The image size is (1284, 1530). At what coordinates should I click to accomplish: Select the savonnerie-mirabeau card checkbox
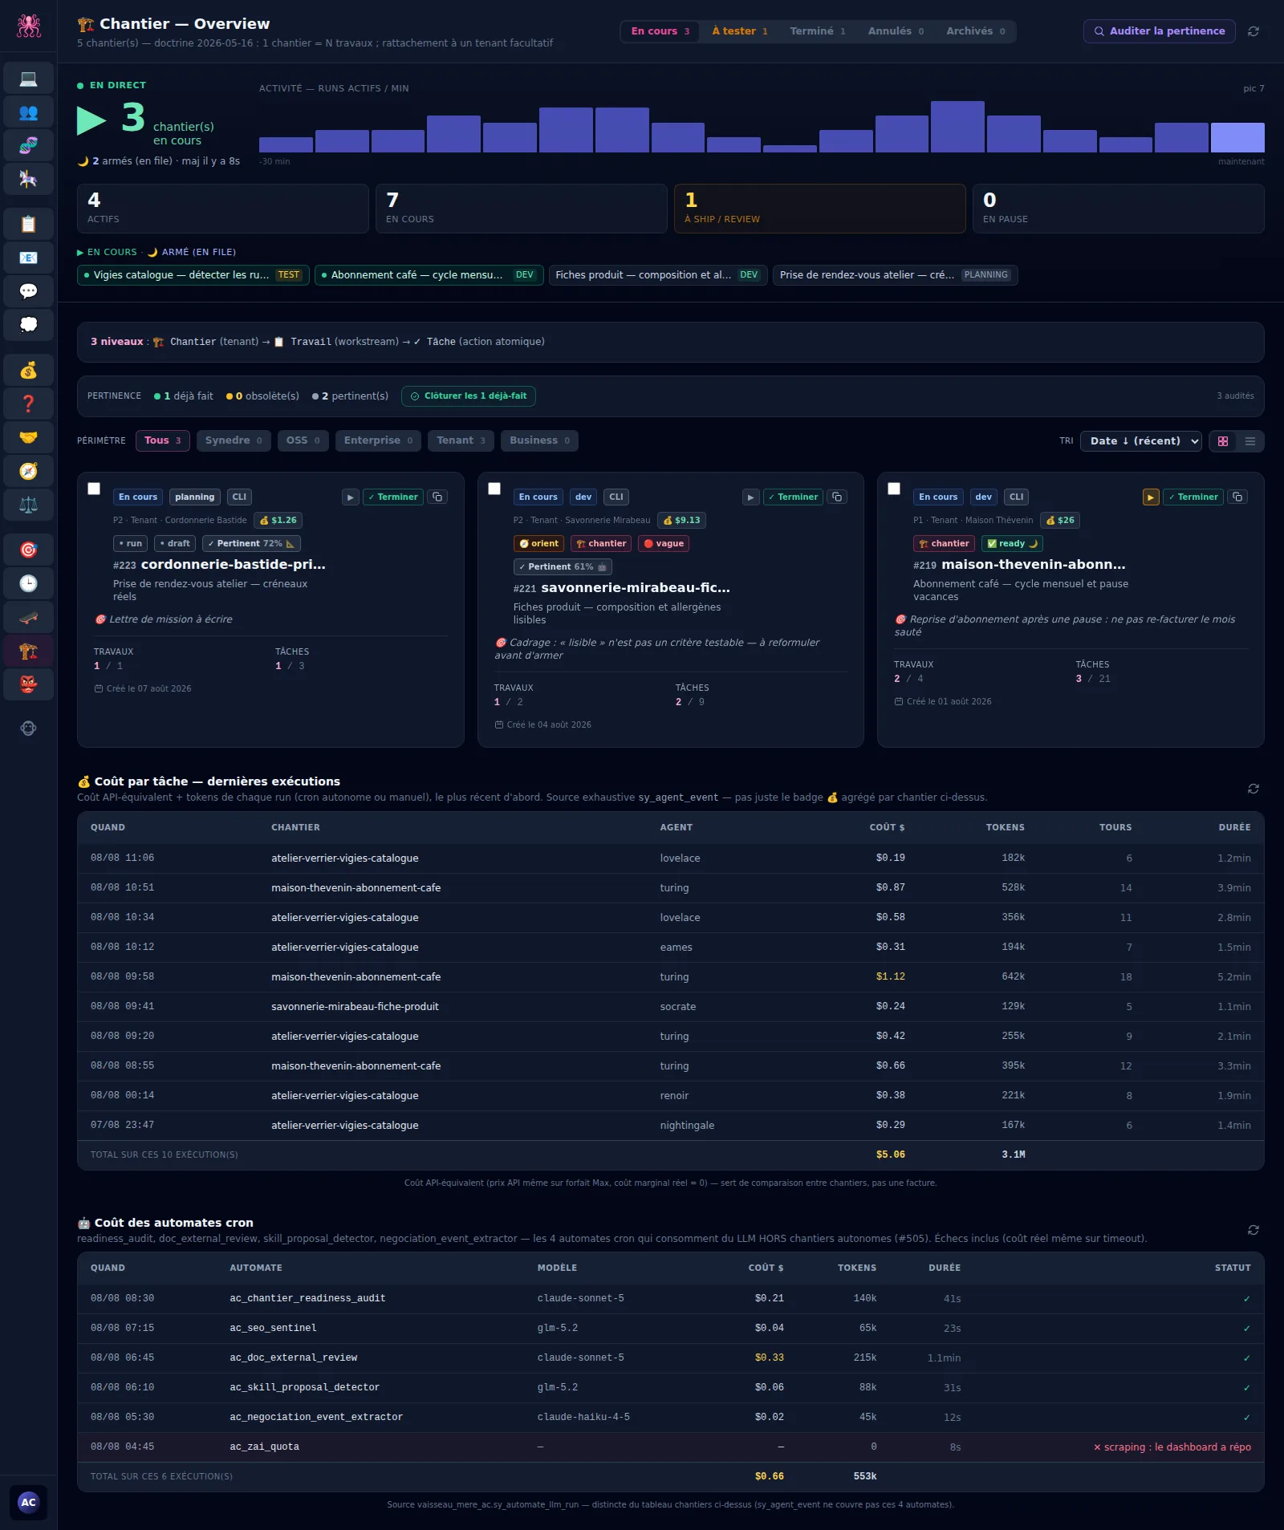(x=494, y=489)
